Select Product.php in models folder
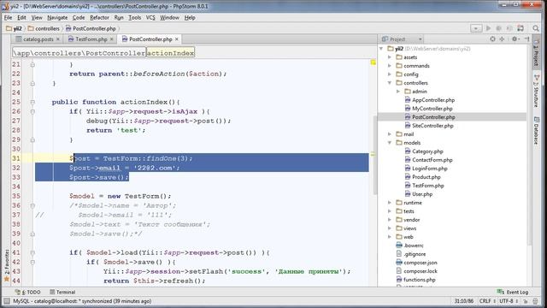The height and width of the screenshot is (308, 547). point(426,177)
